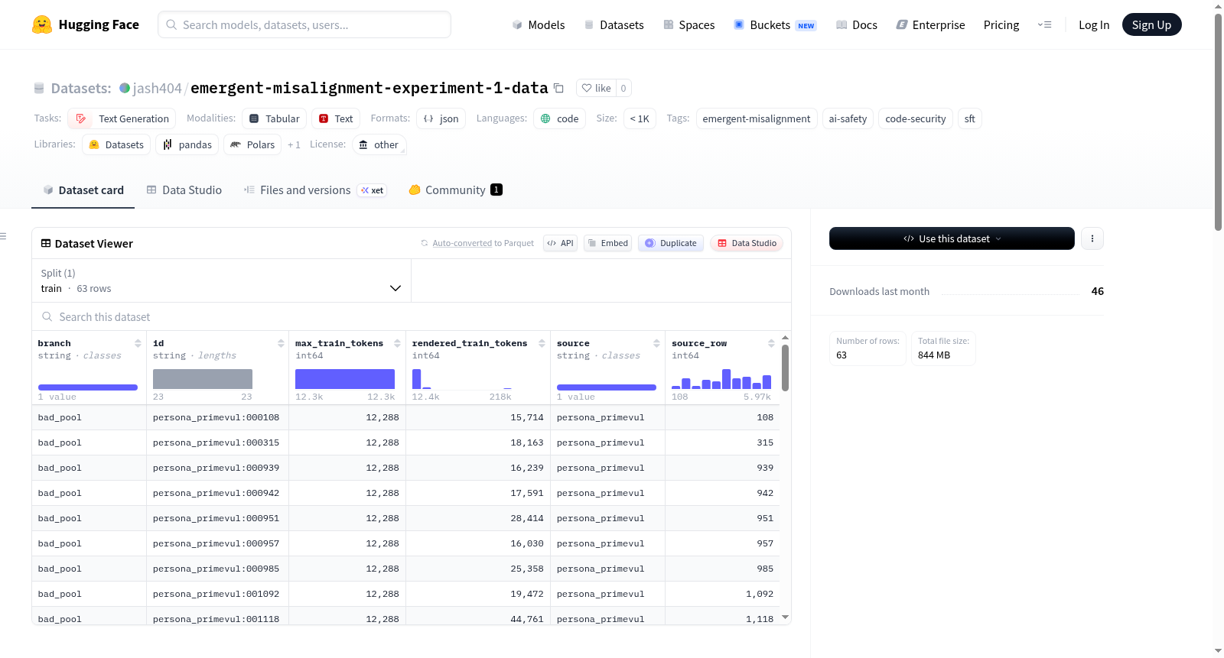Open the Datasets page in navbar
The width and height of the screenshot is (1224, 658).
(614, 24)
